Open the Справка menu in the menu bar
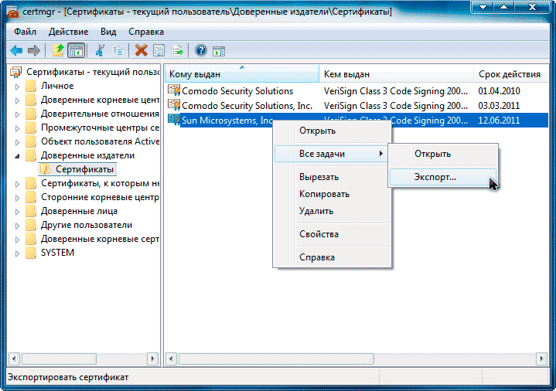This screenshot has height=391, width=556. pyautogui.click(x=146, y=32)
